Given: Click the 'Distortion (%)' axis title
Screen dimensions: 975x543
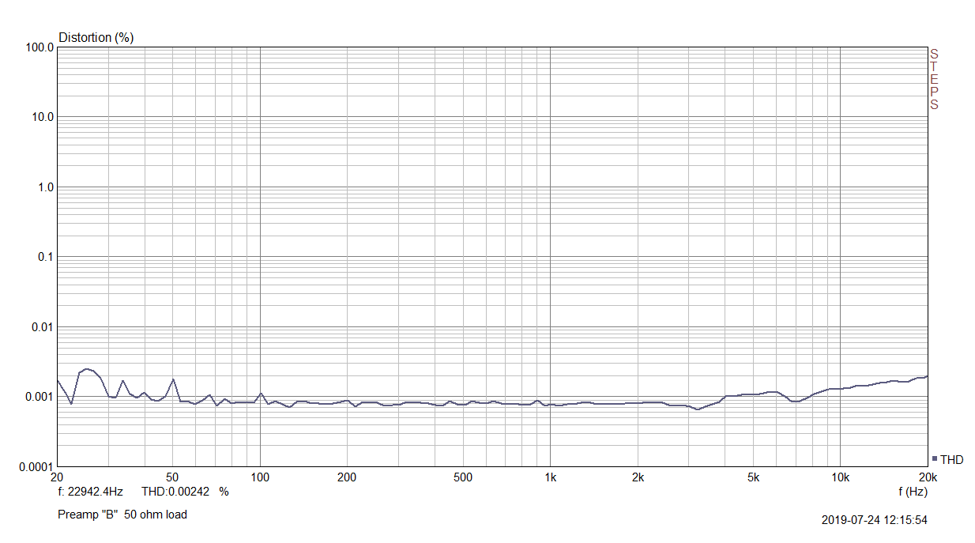Looking at the screenshot, I should 96,37.
